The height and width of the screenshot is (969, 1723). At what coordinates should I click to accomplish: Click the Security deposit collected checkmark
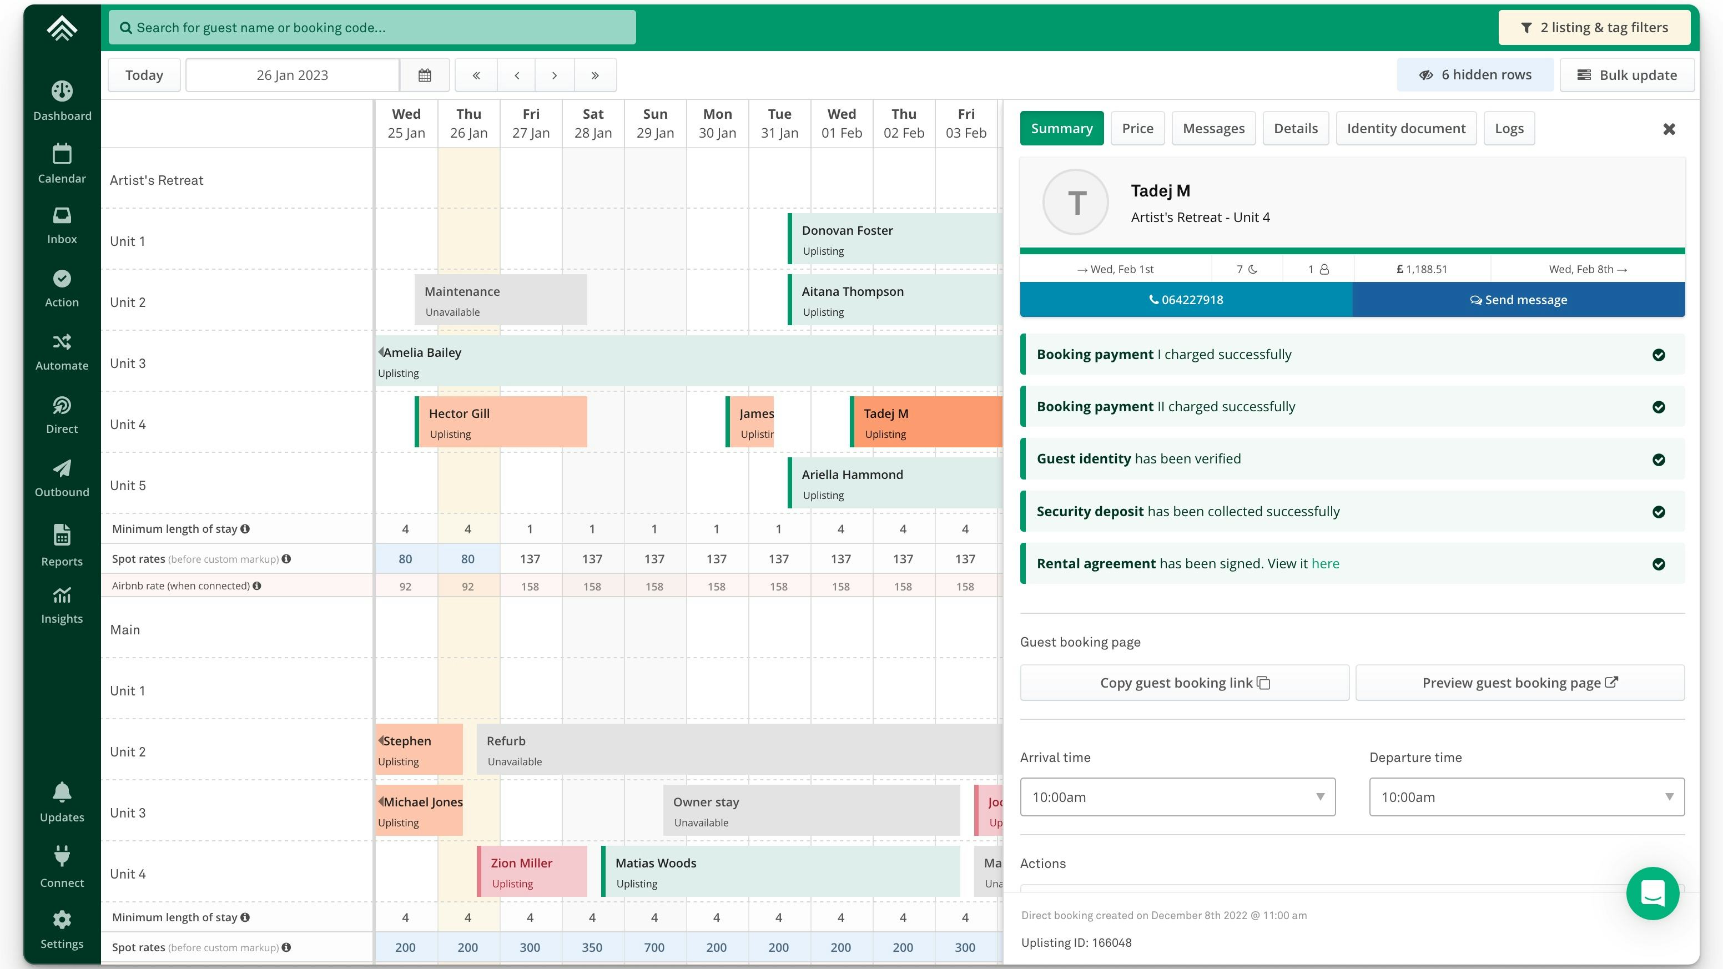click(1658, 512)
